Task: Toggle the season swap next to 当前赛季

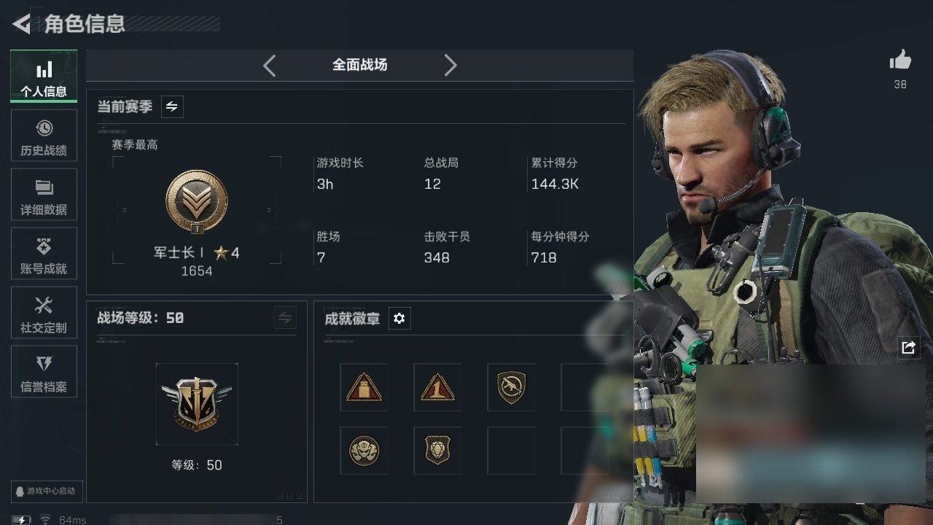Action: [x=172, y=106]
